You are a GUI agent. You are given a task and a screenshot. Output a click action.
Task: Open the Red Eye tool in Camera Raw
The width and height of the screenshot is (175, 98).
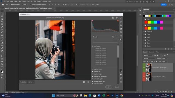(x=121, y=36)
